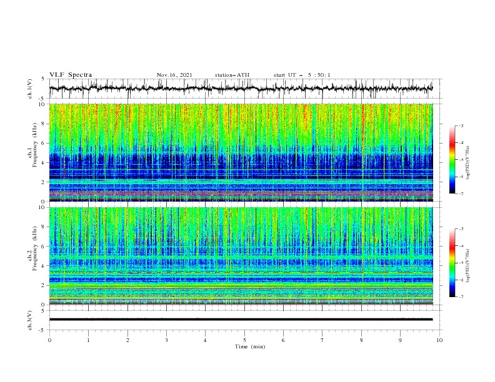The image size is (495, 382).
Task: Click the ch.1 spectrogram color bar
Action: pyautogui.click(x=452, y=159)
